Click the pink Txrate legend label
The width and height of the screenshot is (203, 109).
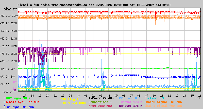[x=130, y=102]
